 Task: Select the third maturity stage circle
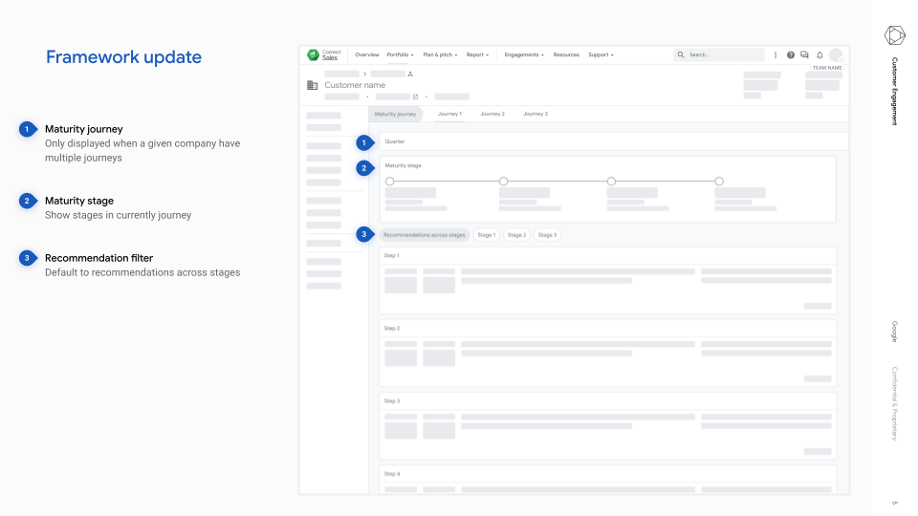coord(611,182)
